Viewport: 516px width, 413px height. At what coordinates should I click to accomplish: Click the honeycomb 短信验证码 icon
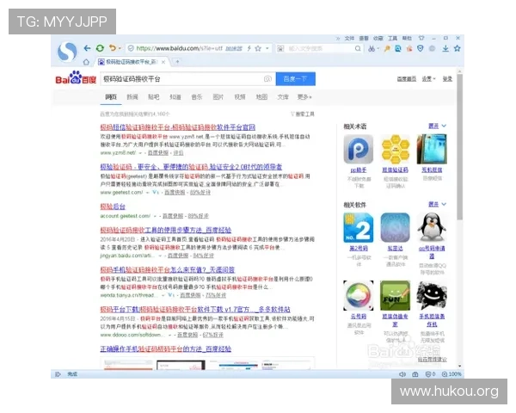[x=395, y=151]
